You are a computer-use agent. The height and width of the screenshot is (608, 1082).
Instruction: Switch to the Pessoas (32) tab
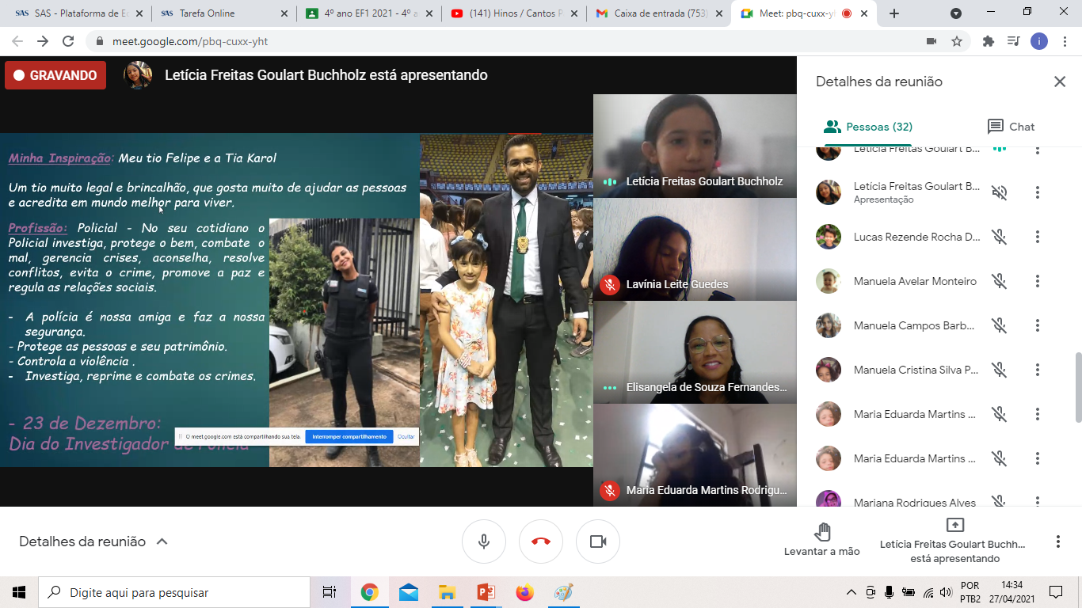coord(868,127)
